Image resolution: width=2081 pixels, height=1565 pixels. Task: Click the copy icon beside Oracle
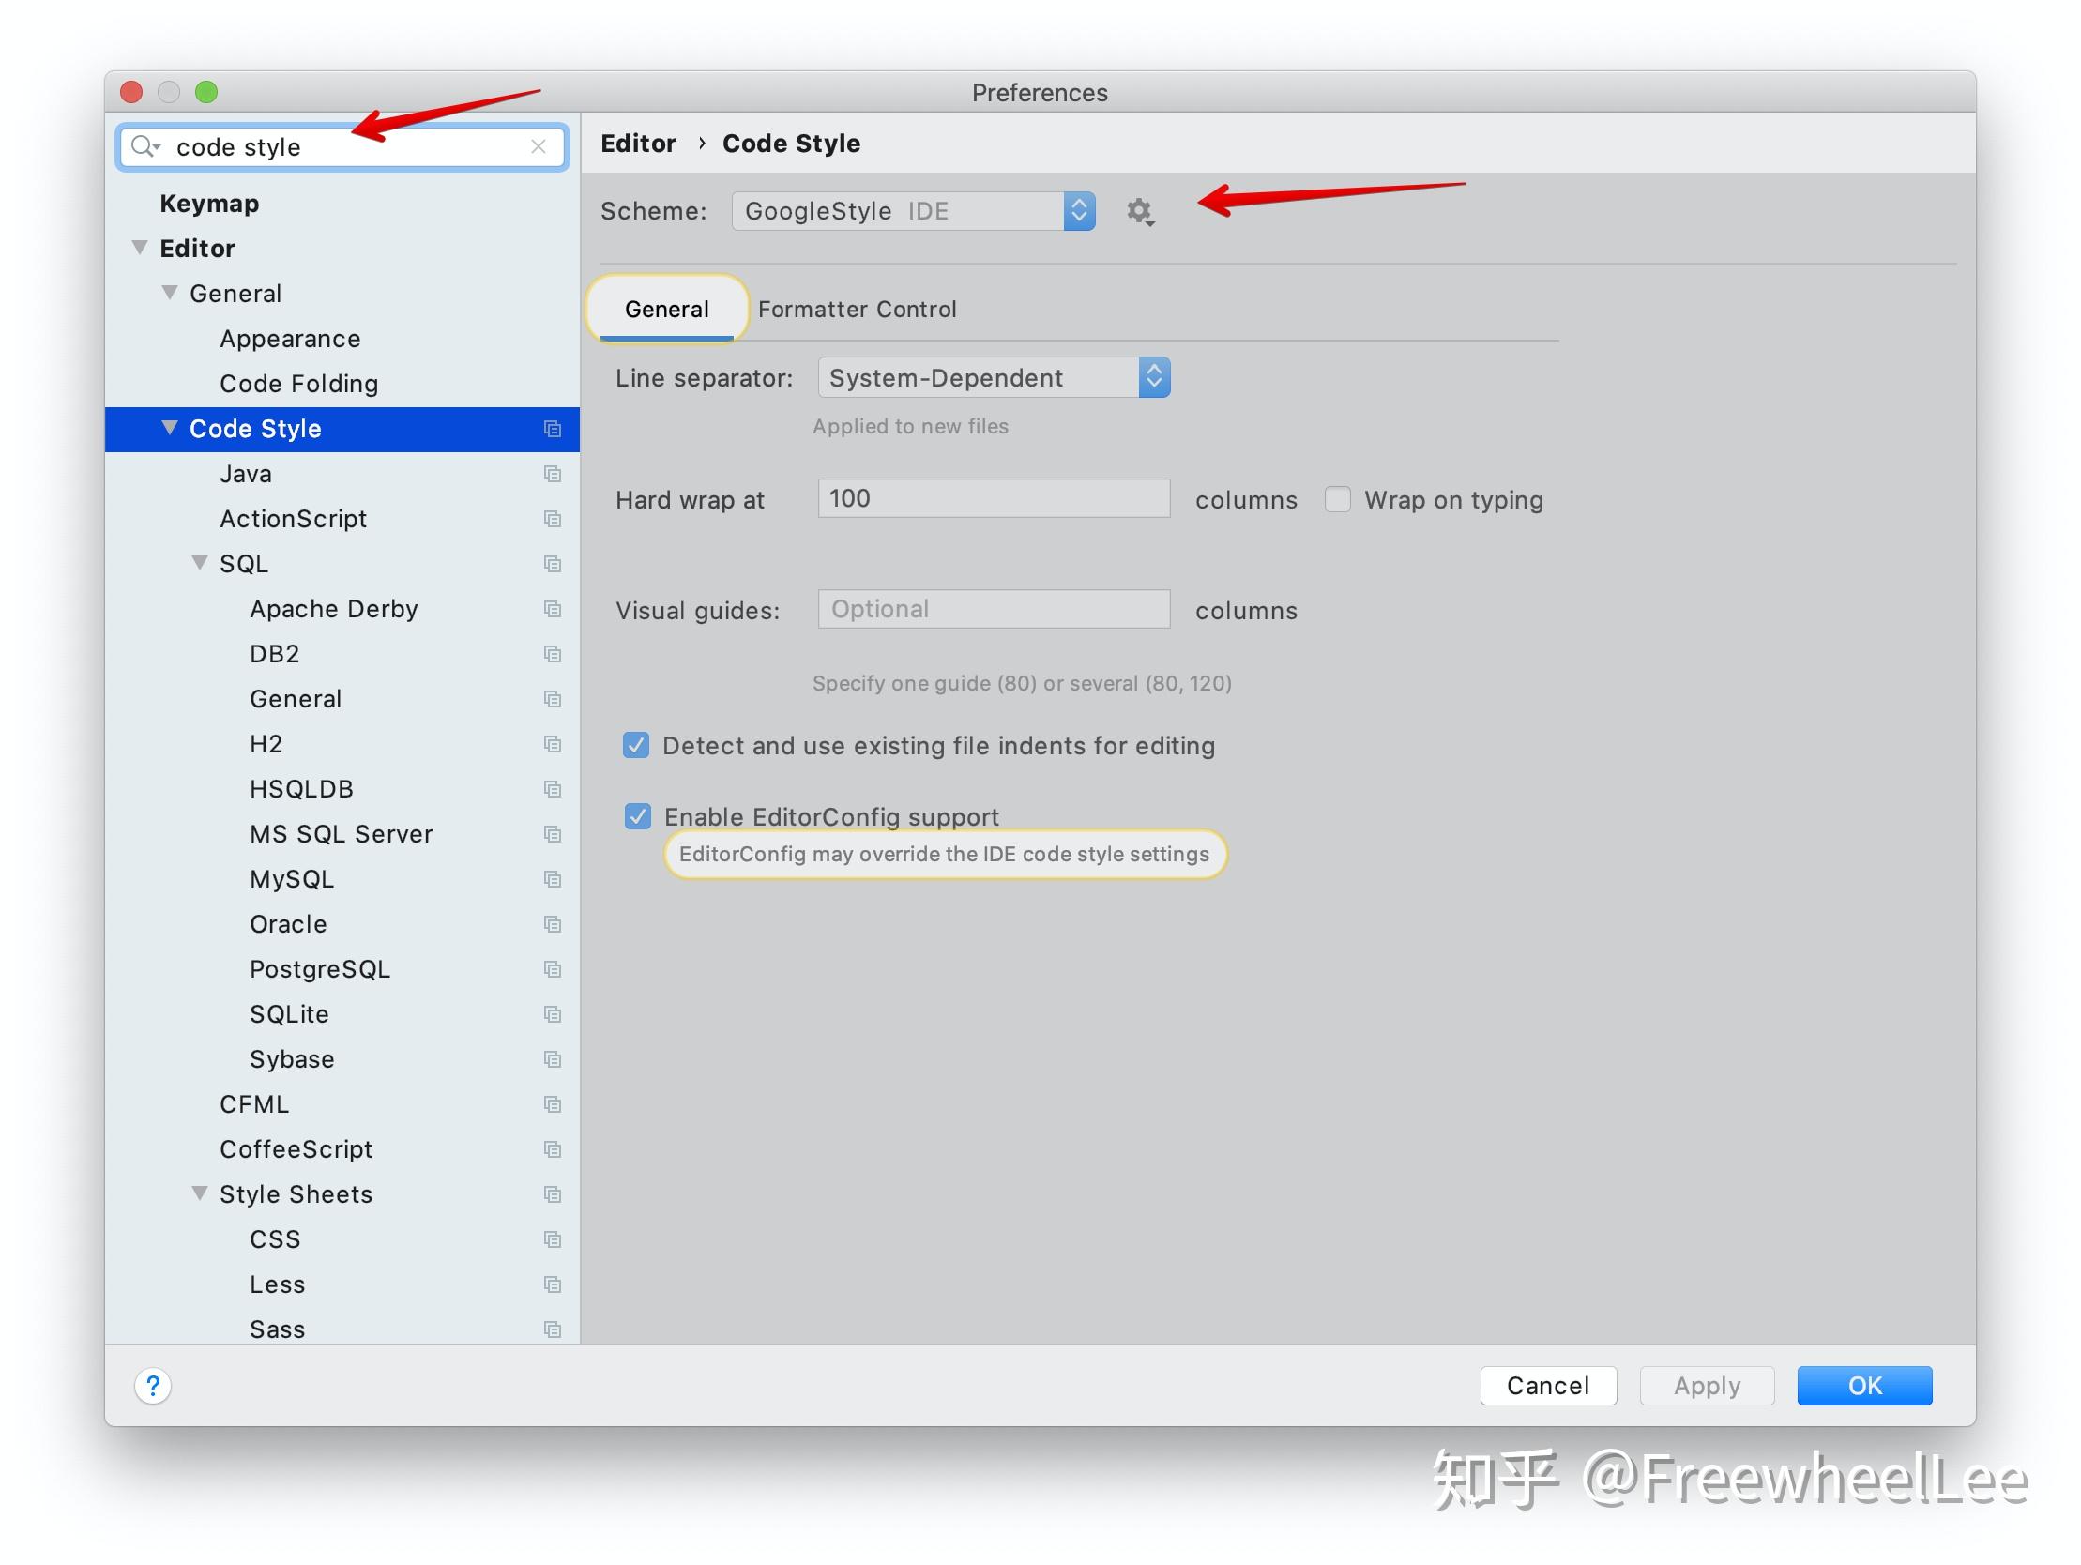click(x=553, y=924)
